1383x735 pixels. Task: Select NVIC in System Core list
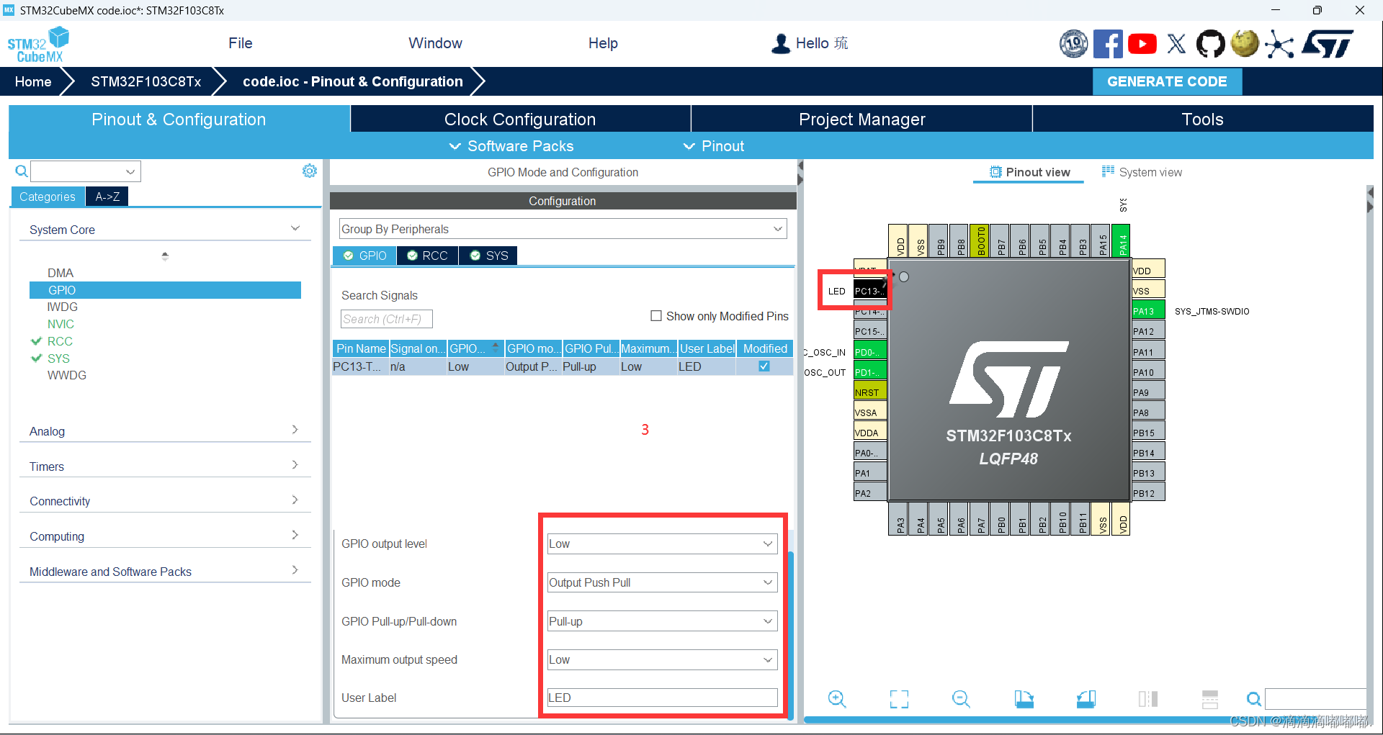point(61,324)
